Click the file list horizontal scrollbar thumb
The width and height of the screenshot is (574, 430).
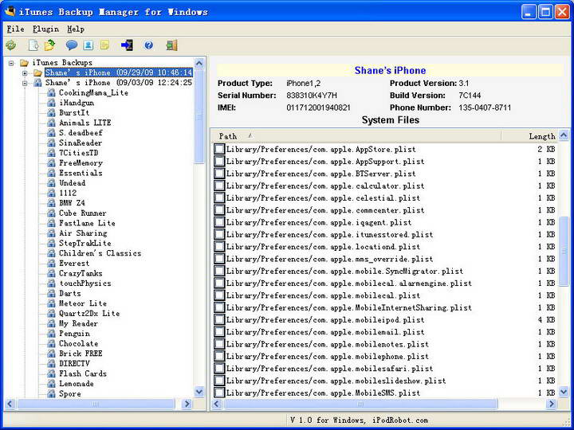tap(360, 404)
